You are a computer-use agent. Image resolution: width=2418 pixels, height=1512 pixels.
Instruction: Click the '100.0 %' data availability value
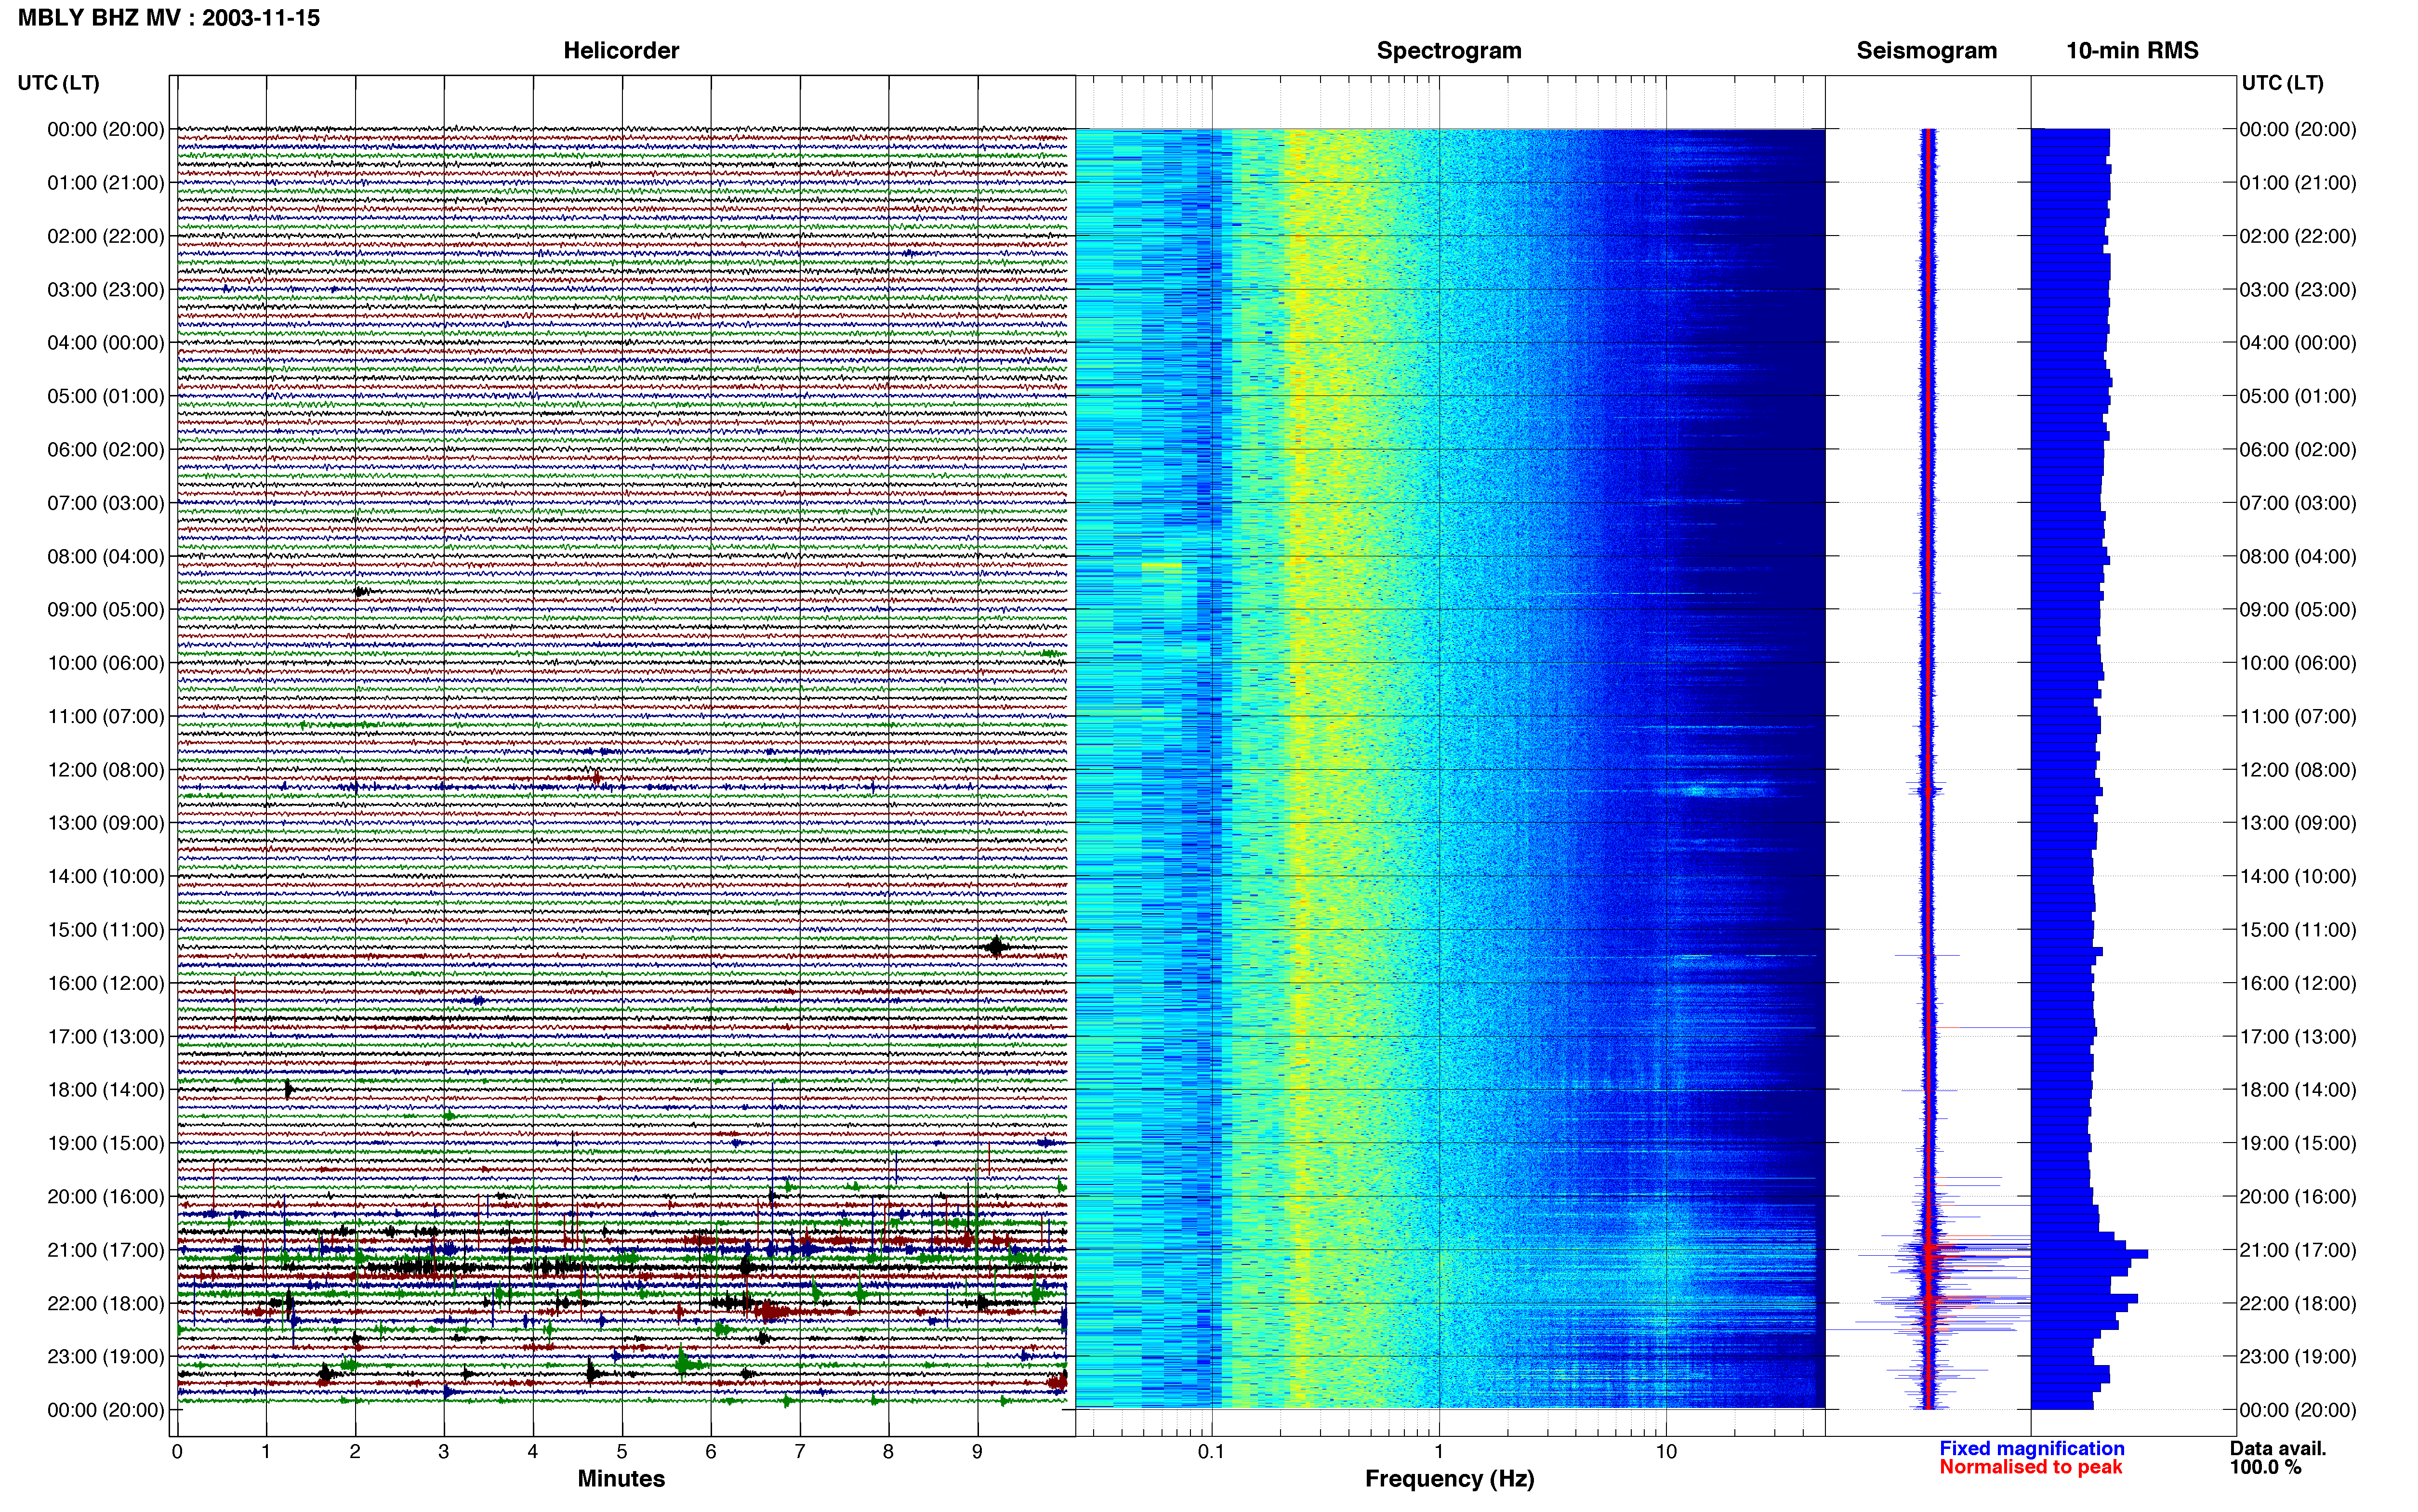pyautogui.click(x=2265, y=1468)
